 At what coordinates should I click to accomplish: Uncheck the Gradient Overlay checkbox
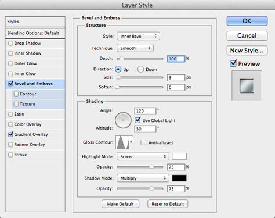point(10,134)
